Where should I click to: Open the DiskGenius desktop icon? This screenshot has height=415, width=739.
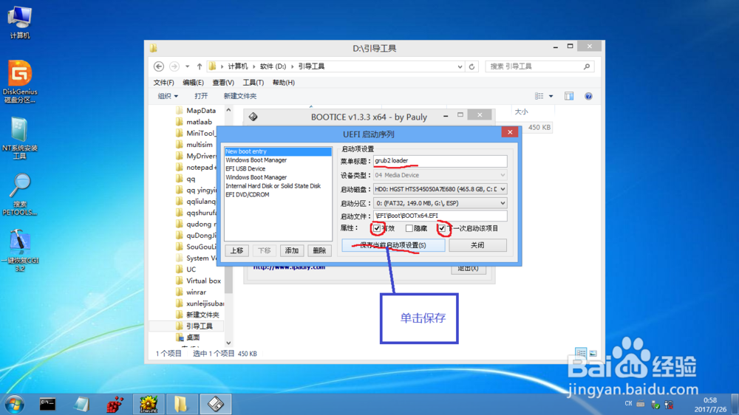tap(19, 81)
